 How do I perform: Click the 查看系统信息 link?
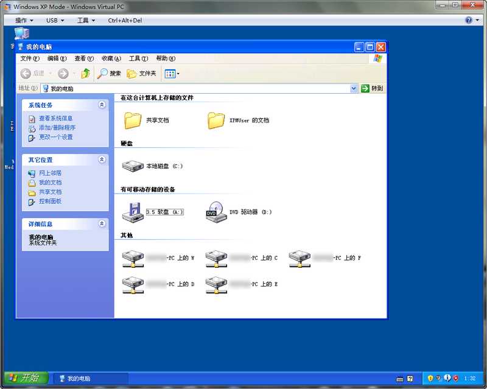[x=55, y=118]
